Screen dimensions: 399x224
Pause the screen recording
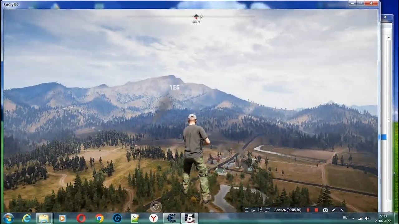click(308, 210)
